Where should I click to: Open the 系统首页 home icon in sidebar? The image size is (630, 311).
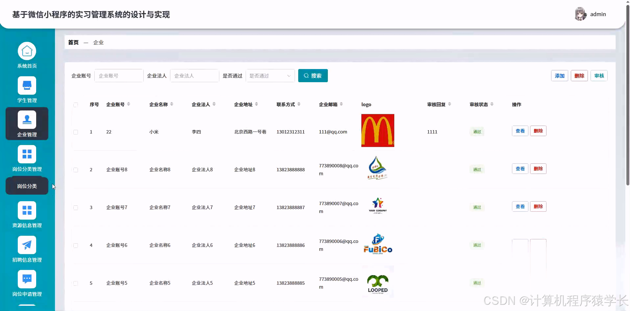tap(27, 51)
